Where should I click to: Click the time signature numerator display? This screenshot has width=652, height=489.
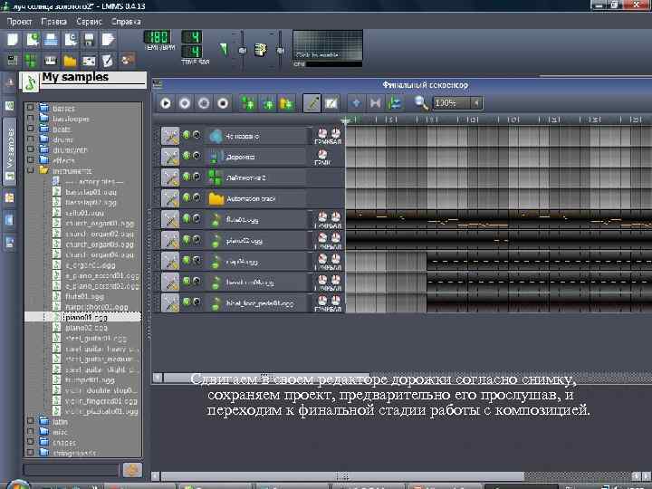[192, 36]
